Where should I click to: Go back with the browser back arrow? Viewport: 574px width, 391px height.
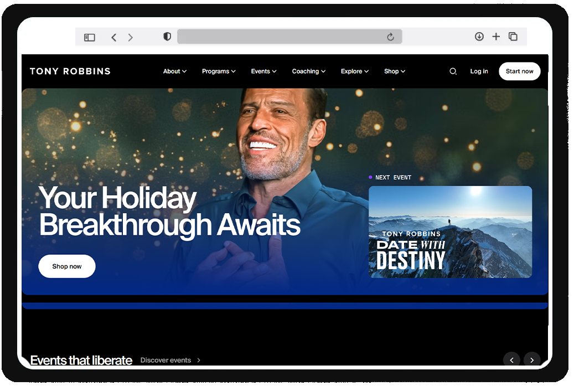point(114,37)
